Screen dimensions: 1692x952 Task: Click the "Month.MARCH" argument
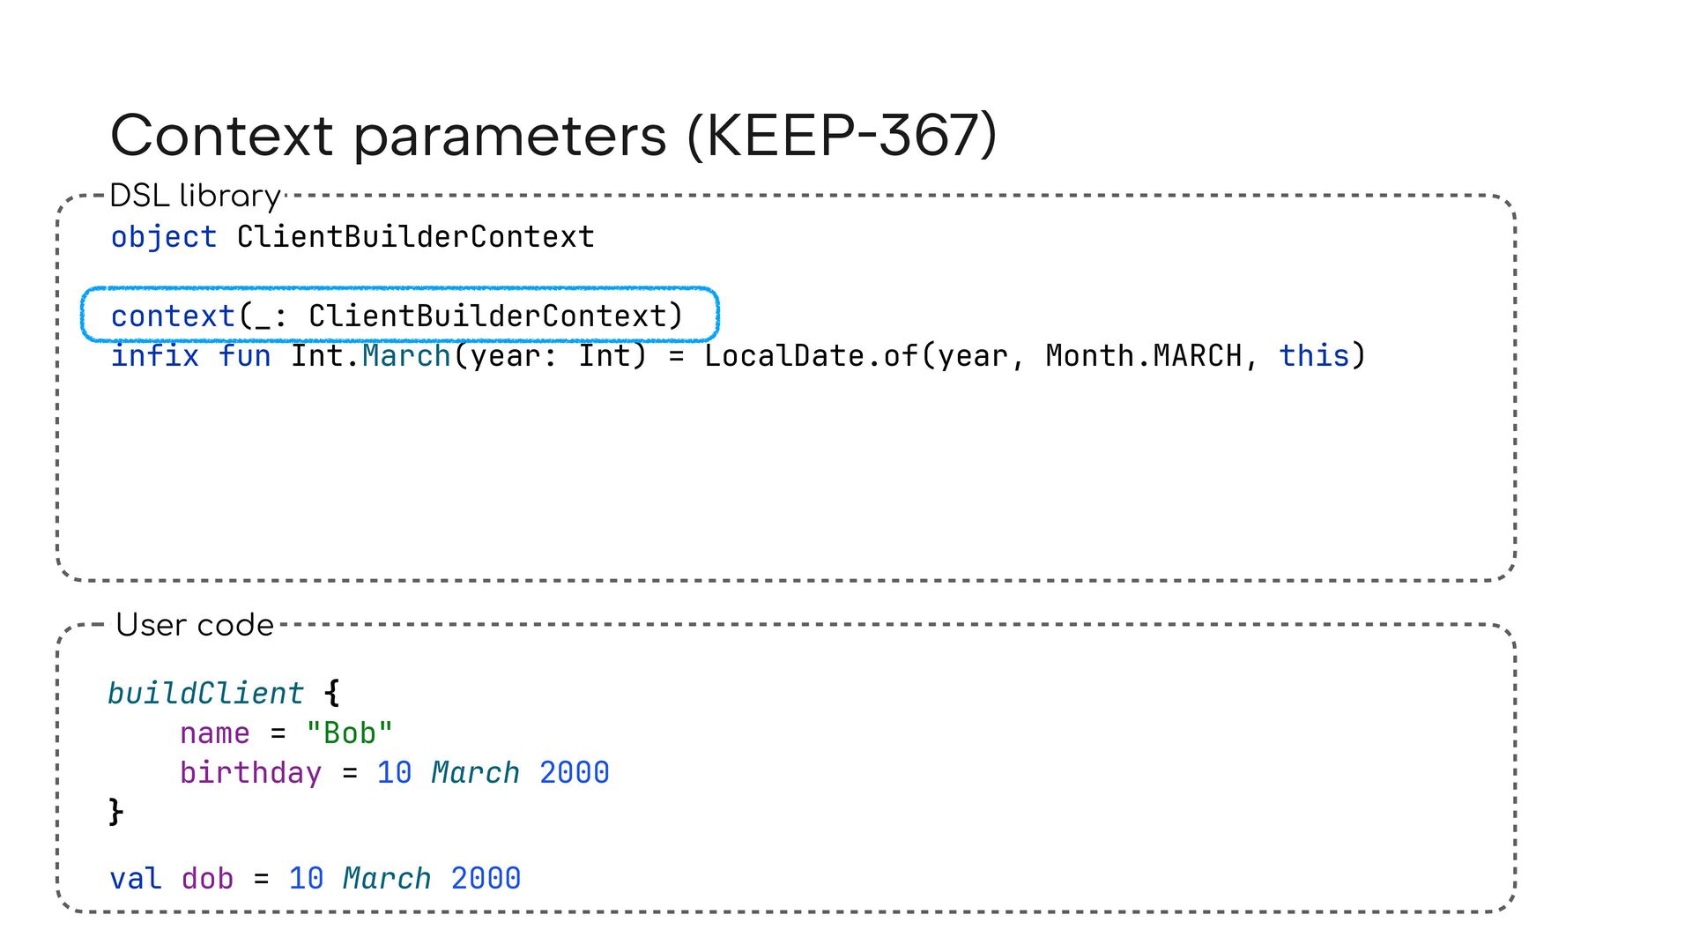point(1143,355)
